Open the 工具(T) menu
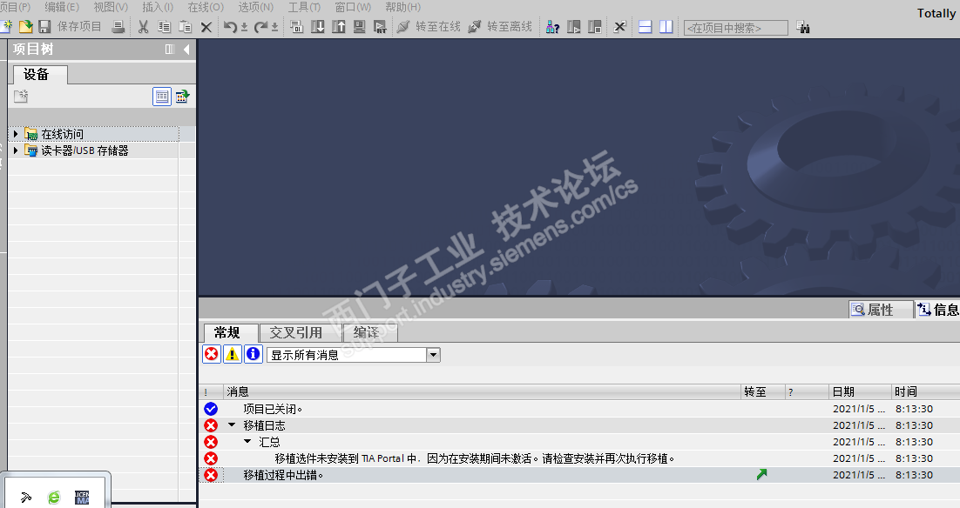 (x=304, y=7)
